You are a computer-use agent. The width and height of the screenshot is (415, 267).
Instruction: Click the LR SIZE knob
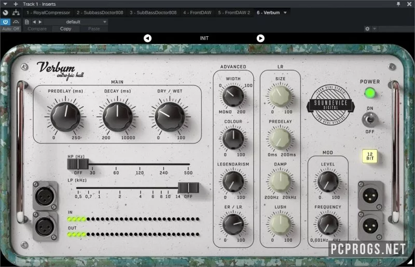click(x=280, y=96)
